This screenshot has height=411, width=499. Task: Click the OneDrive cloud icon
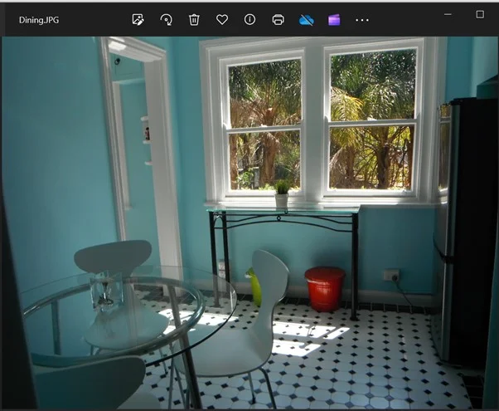click(x=306, y=20)
